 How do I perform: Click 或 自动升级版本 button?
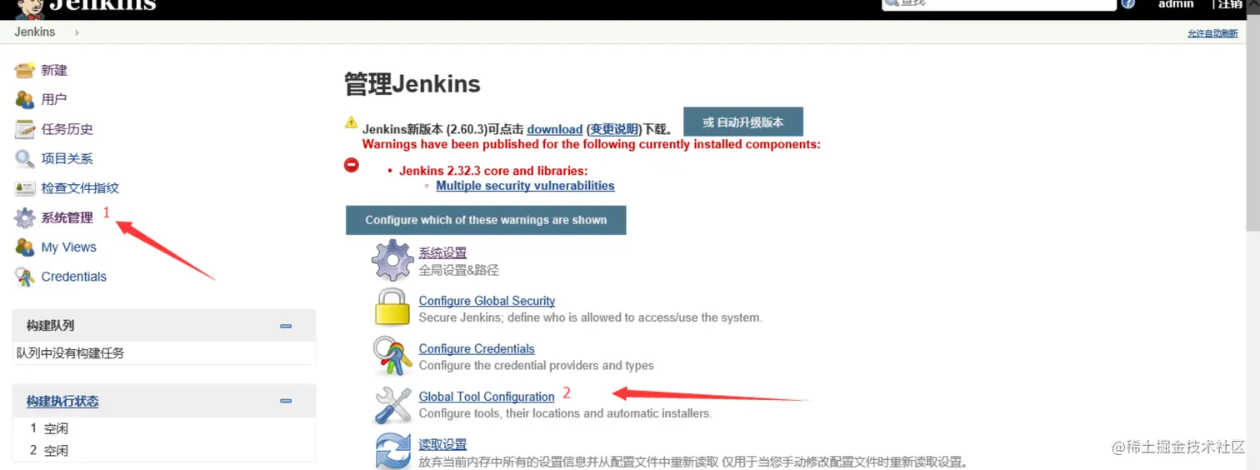[x=743, y=122]
